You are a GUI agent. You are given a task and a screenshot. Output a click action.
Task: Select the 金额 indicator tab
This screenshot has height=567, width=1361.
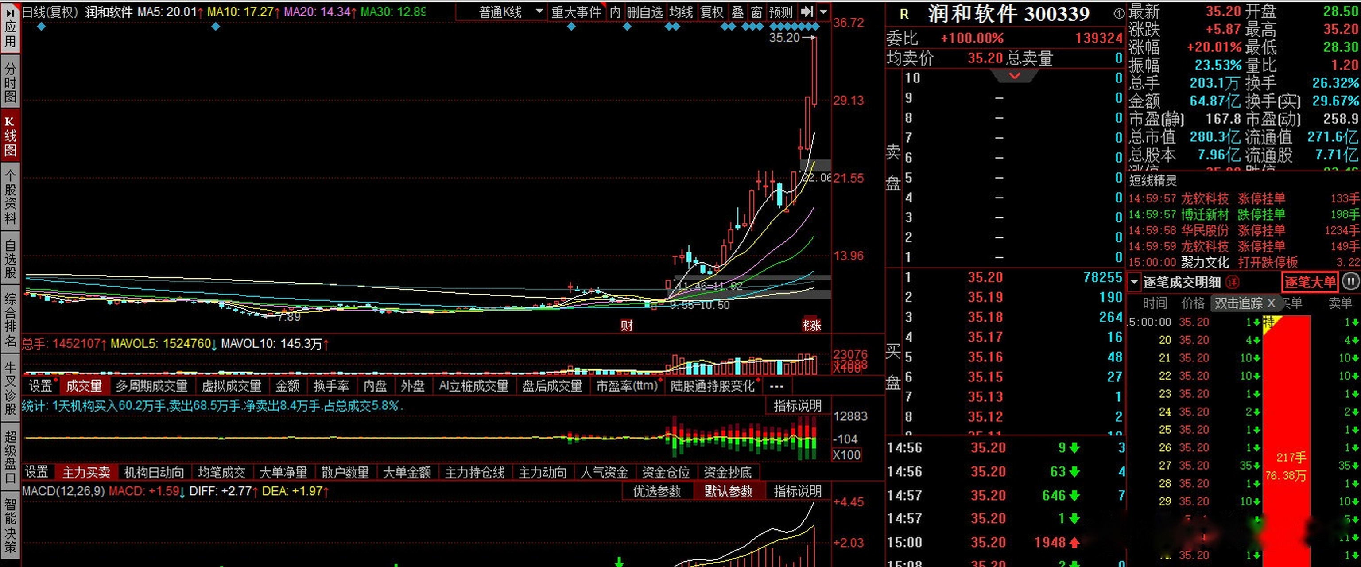click(x=287, y=386)
